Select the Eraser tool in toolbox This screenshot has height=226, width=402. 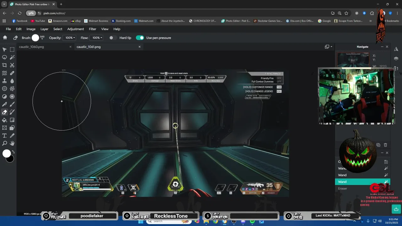point(4,112)
